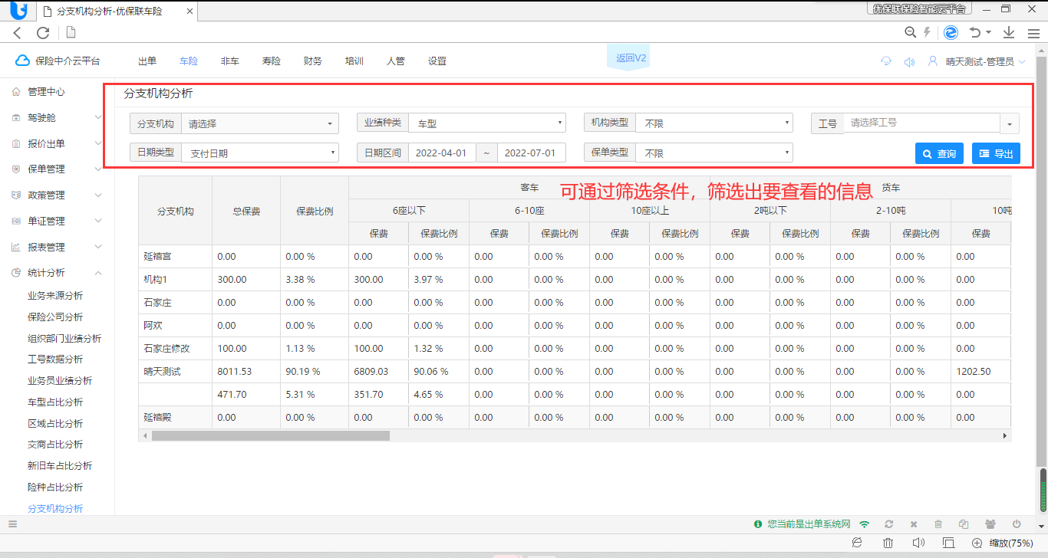Open the 机构类型 dropdown
Screen dimensions: 1048x558
tap(714, 123)
